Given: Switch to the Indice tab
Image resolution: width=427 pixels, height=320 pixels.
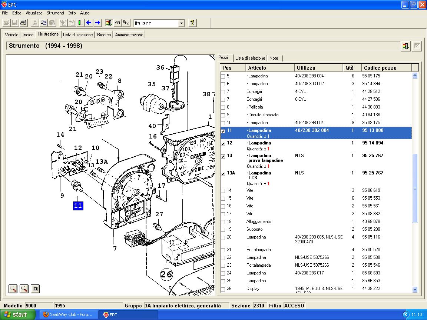Looking at the screenshot, I should 28,35.
